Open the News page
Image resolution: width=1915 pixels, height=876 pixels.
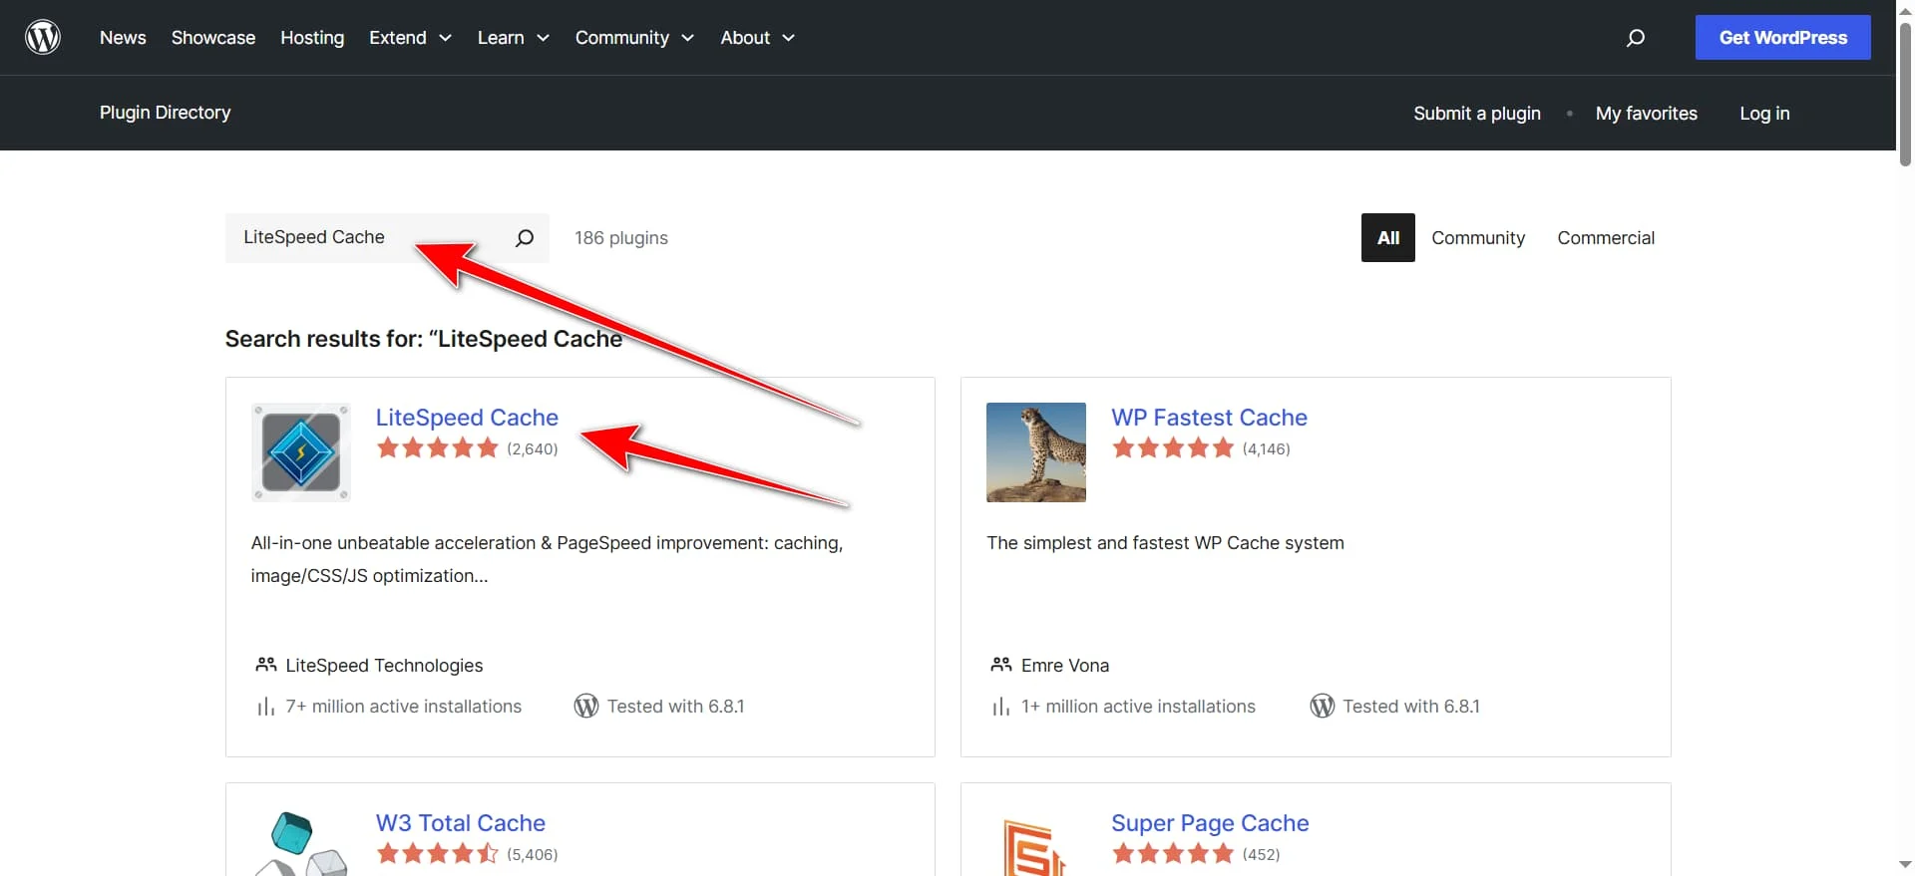(123, 38)
